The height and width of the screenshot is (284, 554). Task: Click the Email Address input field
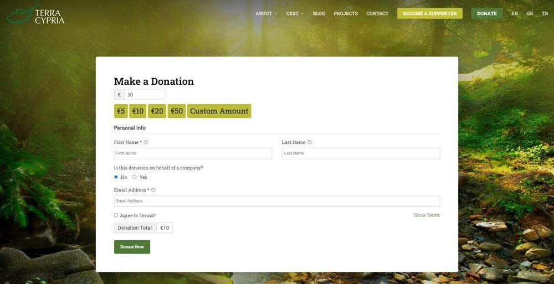pos(277,201)
